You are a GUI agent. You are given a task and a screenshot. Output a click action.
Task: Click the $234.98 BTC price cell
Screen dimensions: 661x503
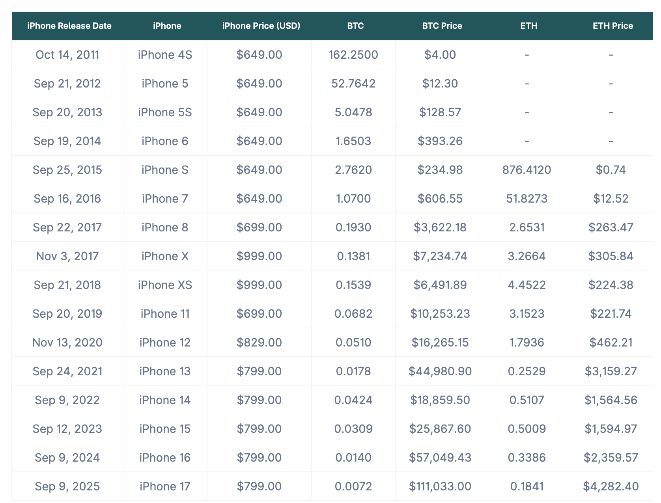[x=440, y=170]
